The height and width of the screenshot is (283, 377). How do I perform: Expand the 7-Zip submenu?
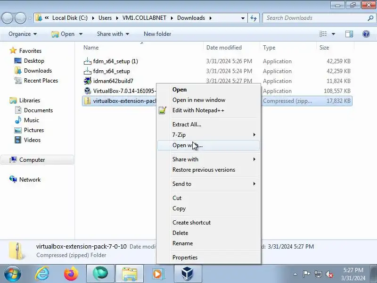coord(208,135)
